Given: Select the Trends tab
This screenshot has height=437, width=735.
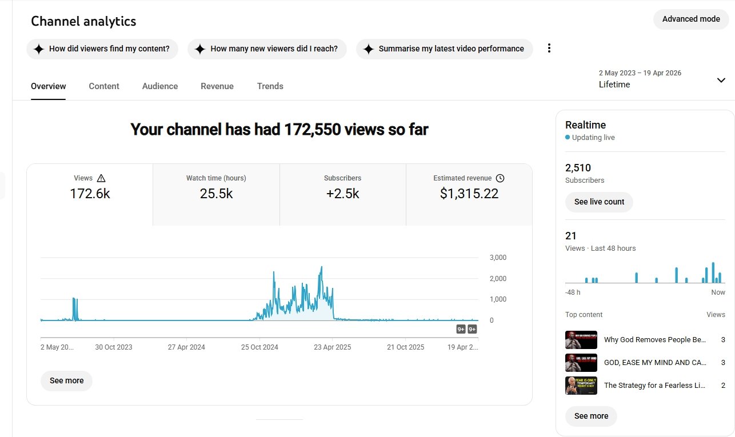Looking at the screenshot, I should (x=270, y=86).
